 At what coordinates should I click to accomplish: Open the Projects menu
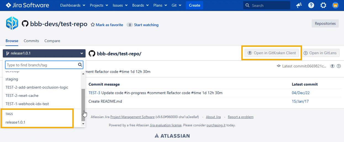pyautogui.click(x=99, y=5)
